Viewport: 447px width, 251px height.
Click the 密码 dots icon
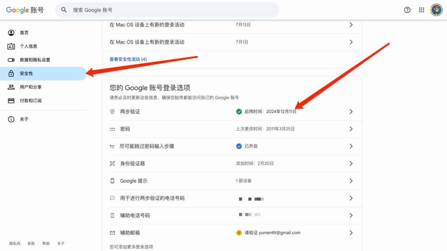coord(112,129)
